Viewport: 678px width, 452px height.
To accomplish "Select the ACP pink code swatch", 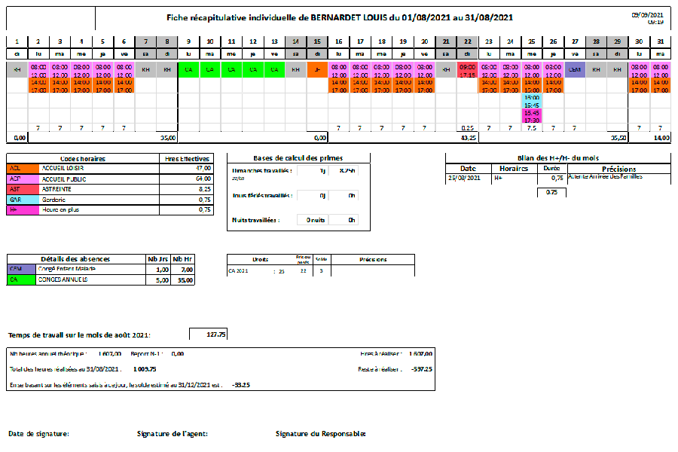I will [23, 179].
